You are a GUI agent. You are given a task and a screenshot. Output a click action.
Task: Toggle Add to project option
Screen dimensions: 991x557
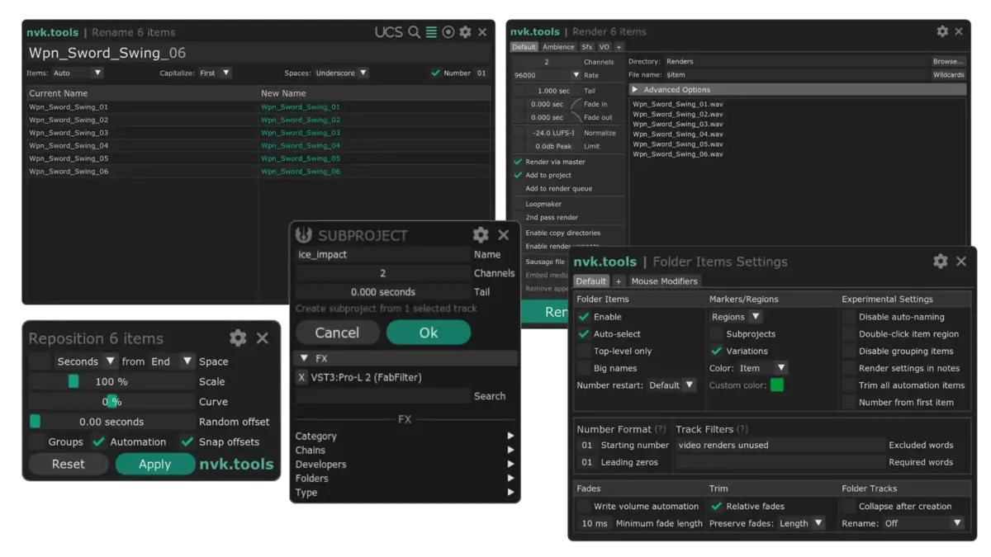(519, 175)
